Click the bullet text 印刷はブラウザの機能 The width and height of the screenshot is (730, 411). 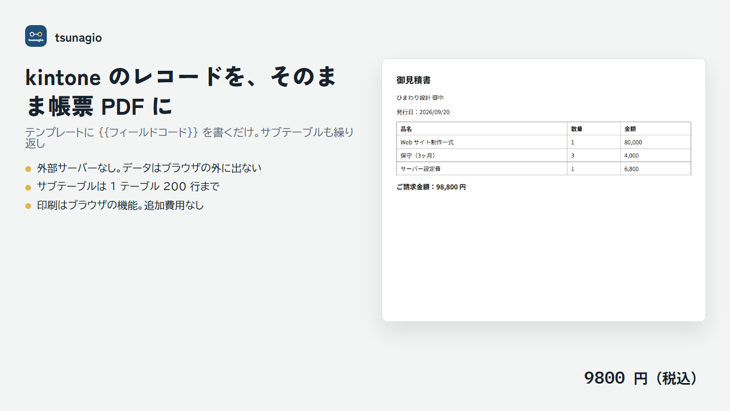coord(120,205)
